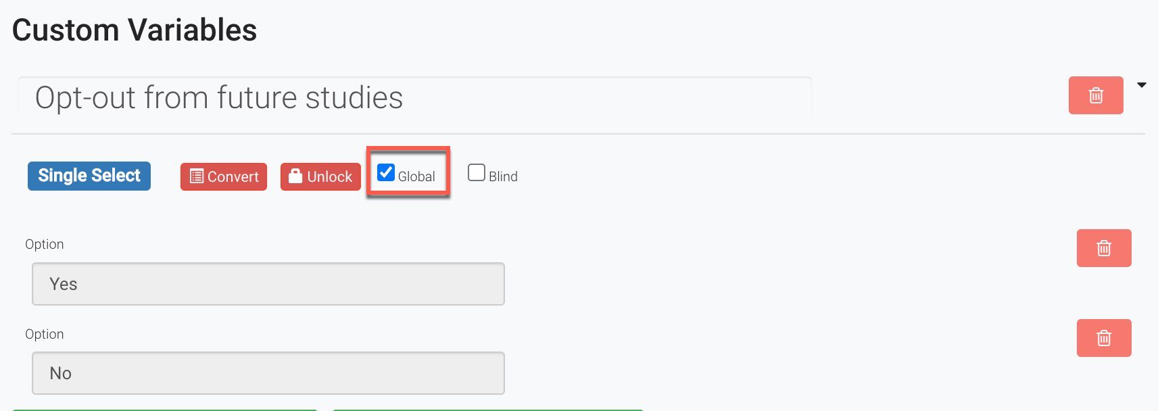Click the Option label above Yes
Screen dimensions: 1160x411
coord(45,244)
